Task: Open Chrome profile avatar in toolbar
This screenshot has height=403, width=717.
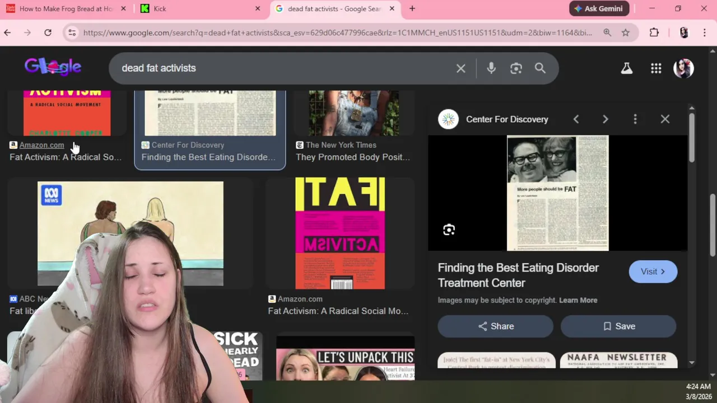Action: (x=683, y=32)
